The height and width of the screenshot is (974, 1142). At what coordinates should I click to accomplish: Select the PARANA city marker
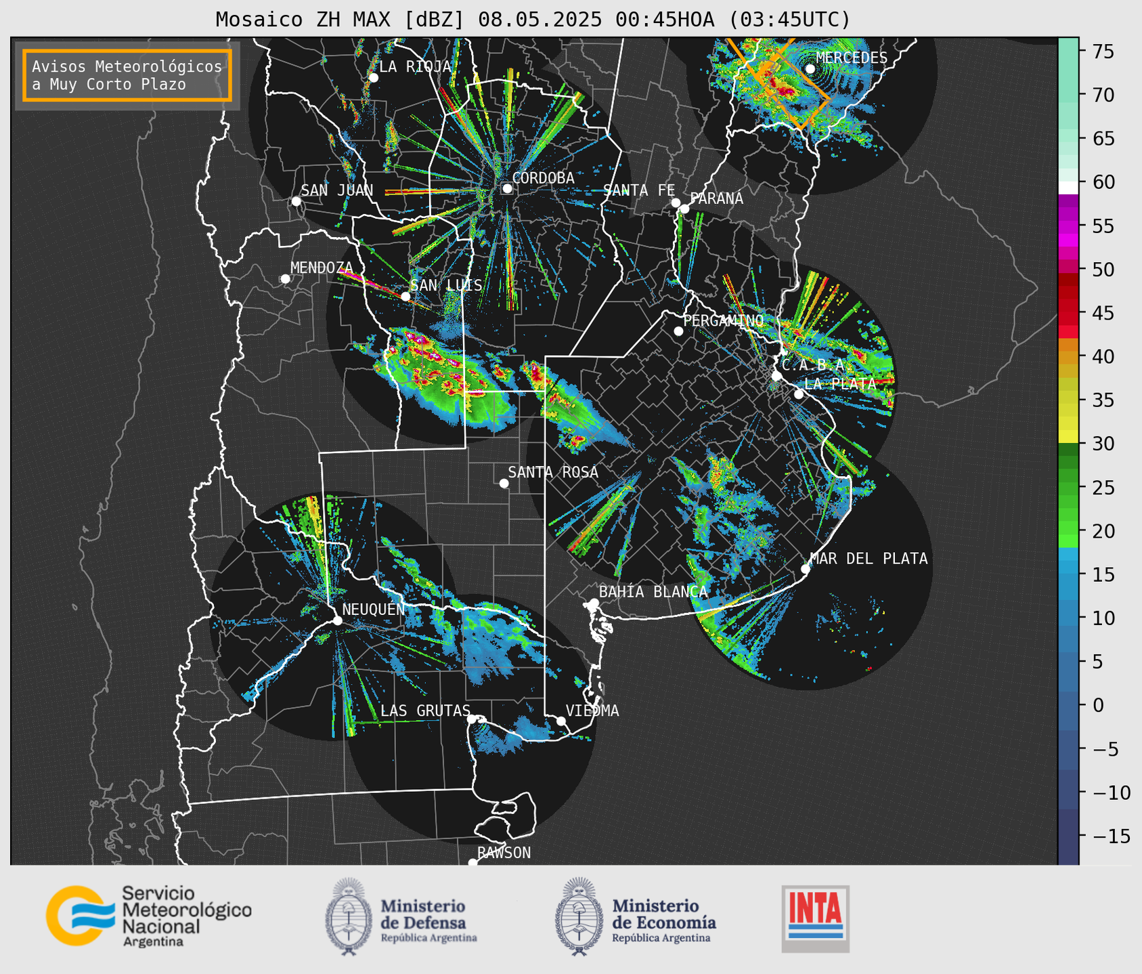(684, 209)
